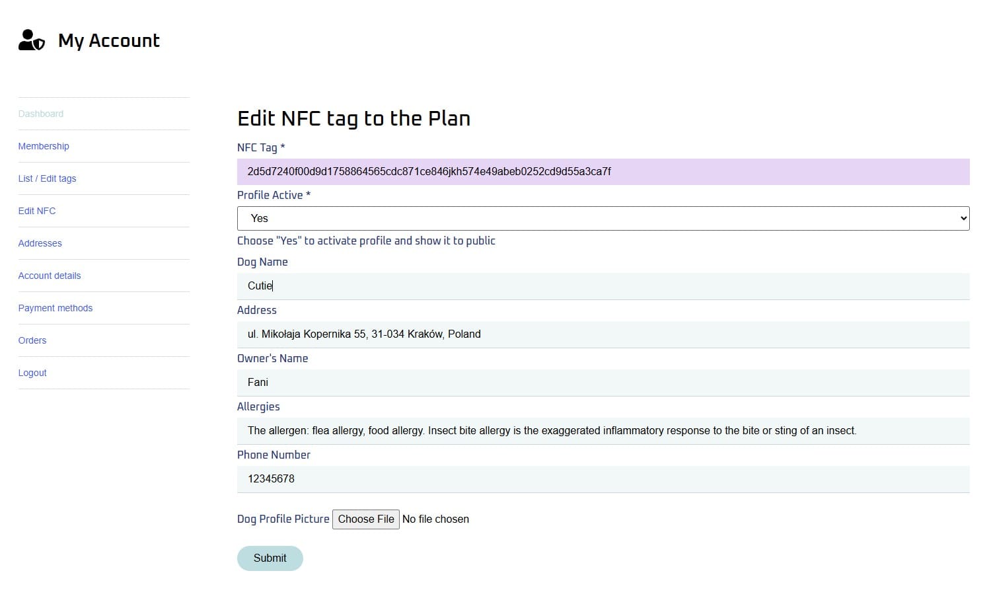
Task: Select the Owner's Name input field
Action: (x=603, y=383)
